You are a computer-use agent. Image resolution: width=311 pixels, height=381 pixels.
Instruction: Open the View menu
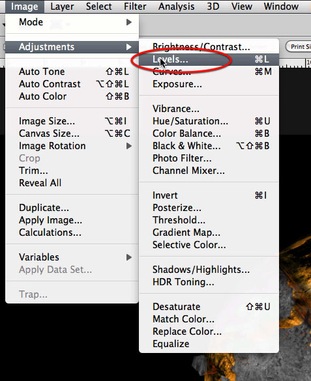[242, 7]
